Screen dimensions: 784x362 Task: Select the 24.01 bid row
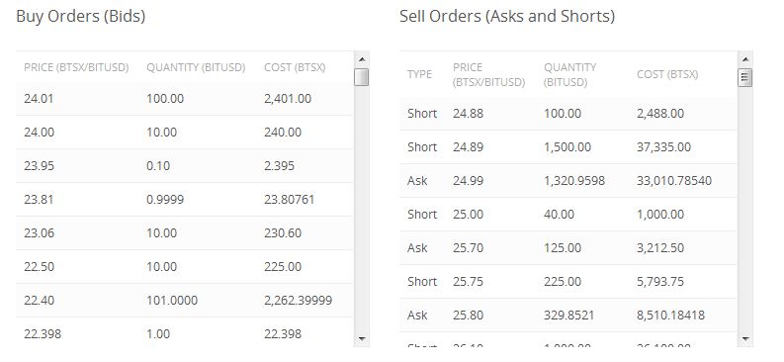[x=185, y=99]
